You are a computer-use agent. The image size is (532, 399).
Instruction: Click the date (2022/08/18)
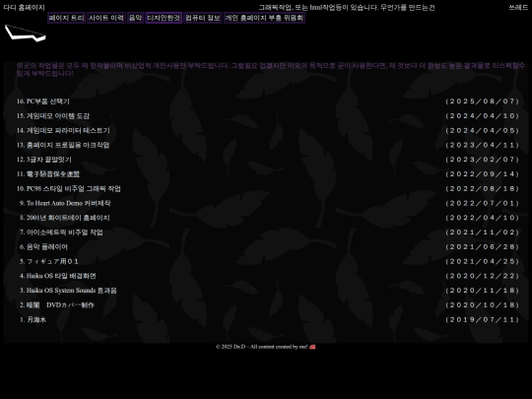click(x=482, y=189)
